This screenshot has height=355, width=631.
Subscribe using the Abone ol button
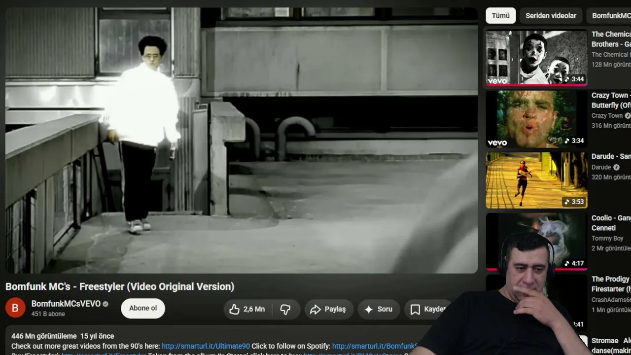[143, 308]
